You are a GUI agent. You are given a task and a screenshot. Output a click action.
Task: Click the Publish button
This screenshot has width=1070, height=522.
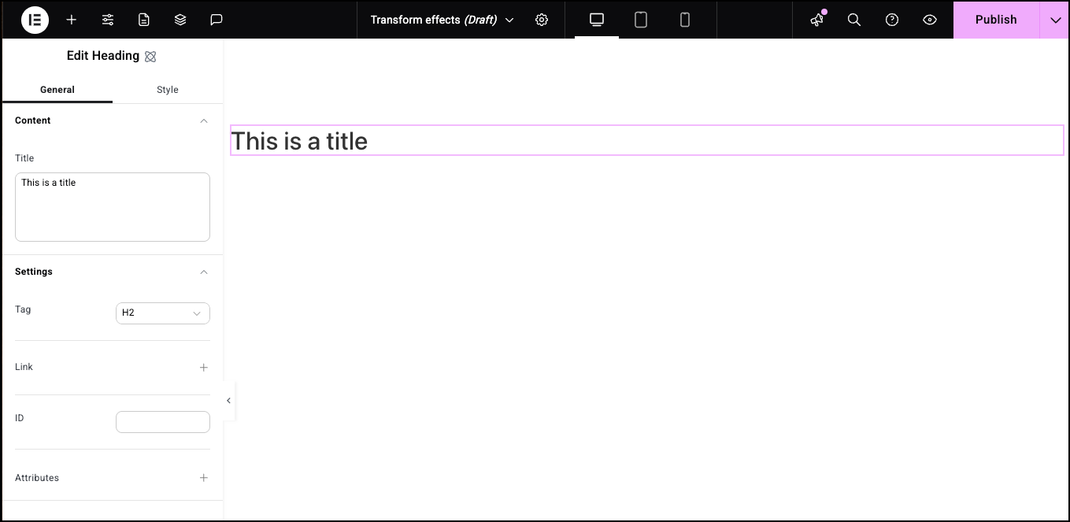[996, 20]
